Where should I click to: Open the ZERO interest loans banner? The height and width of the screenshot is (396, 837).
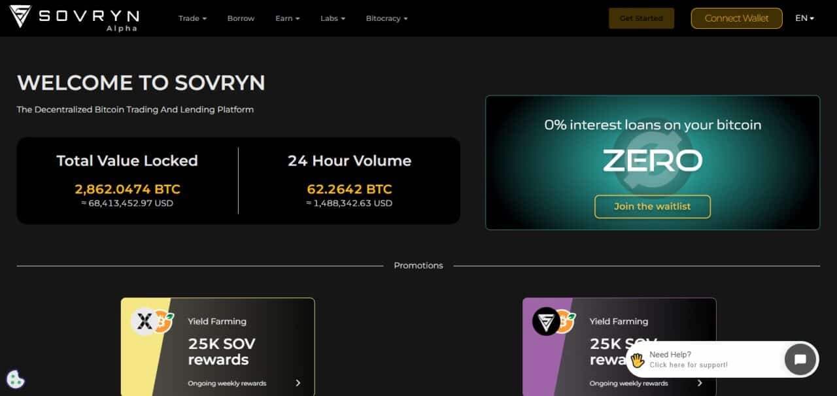click(653, 163)
